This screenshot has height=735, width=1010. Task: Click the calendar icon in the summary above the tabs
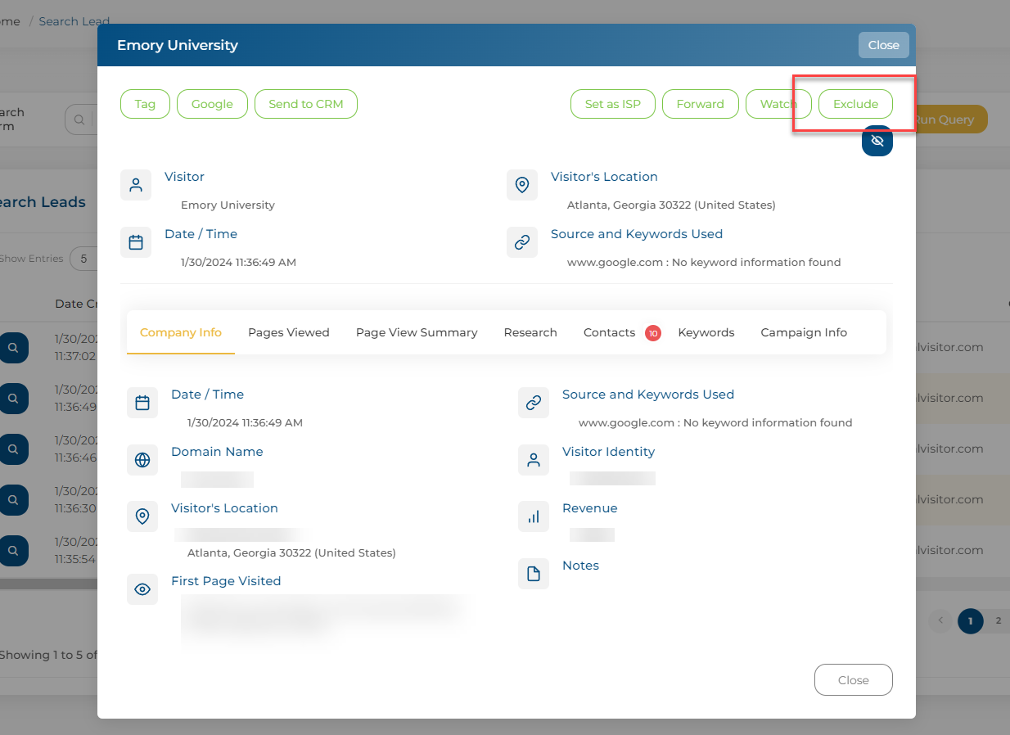coord(136,242)
